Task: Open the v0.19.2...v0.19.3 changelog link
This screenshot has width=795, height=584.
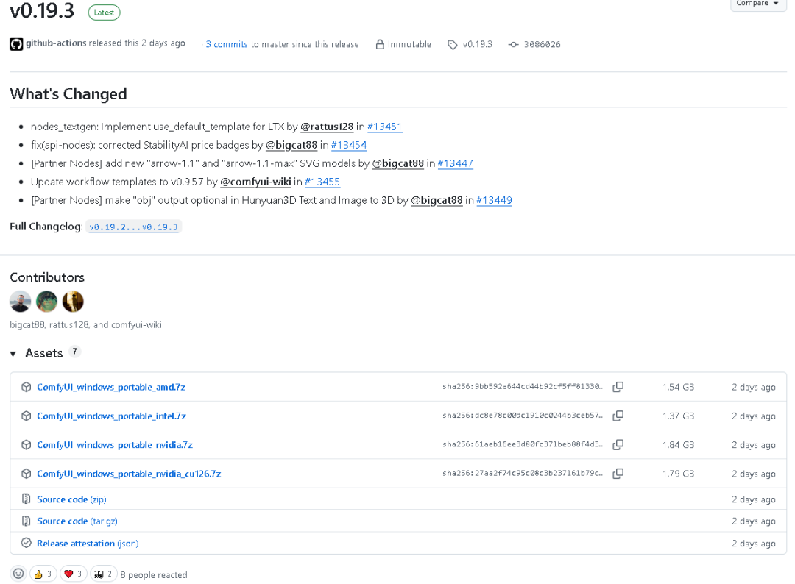Action: (x=134, y=227)
